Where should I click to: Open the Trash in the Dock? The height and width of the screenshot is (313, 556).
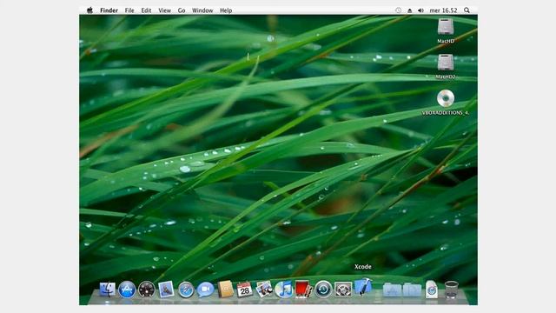(452, 290)
